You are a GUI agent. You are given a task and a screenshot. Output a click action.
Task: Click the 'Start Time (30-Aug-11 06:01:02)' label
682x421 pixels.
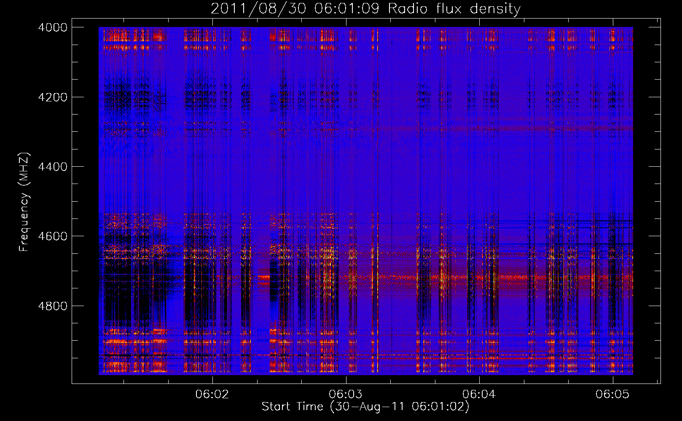[x=365, y=406]
